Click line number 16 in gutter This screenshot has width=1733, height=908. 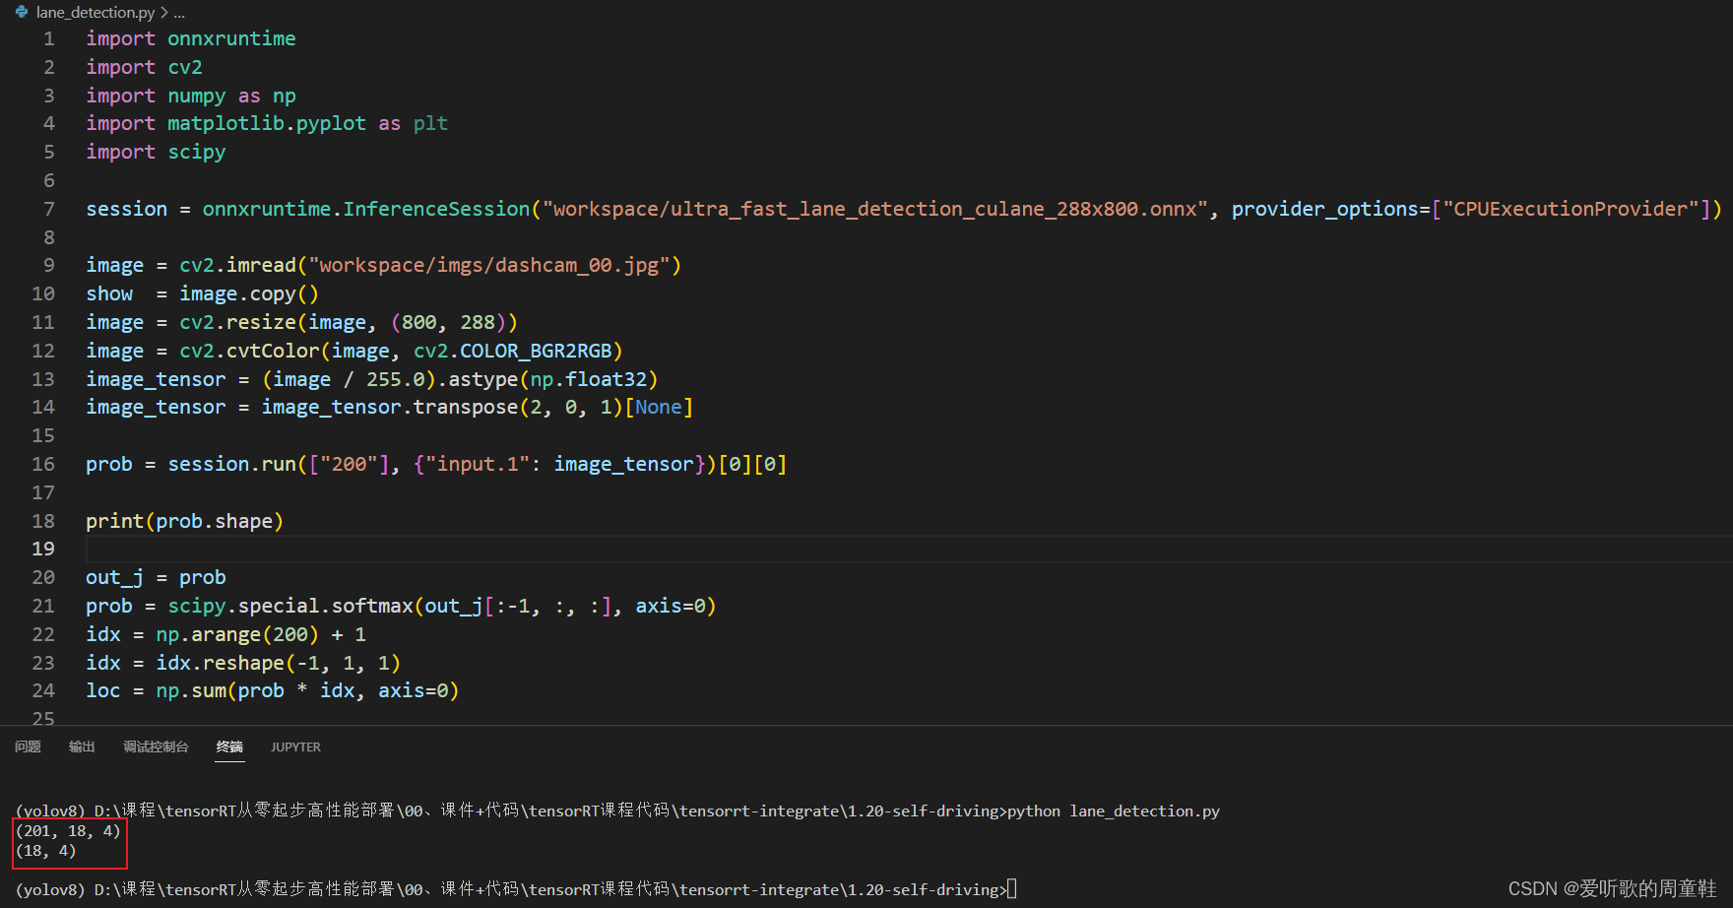[x=43, y=464]
